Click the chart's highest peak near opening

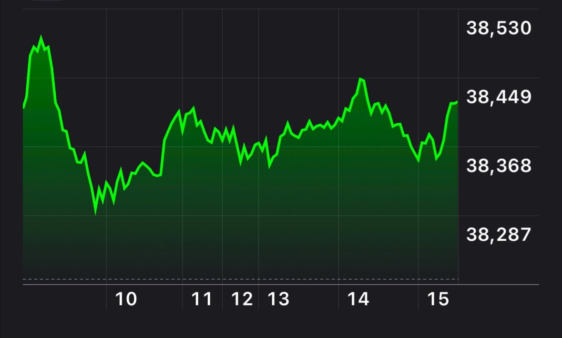coord(41,37)
